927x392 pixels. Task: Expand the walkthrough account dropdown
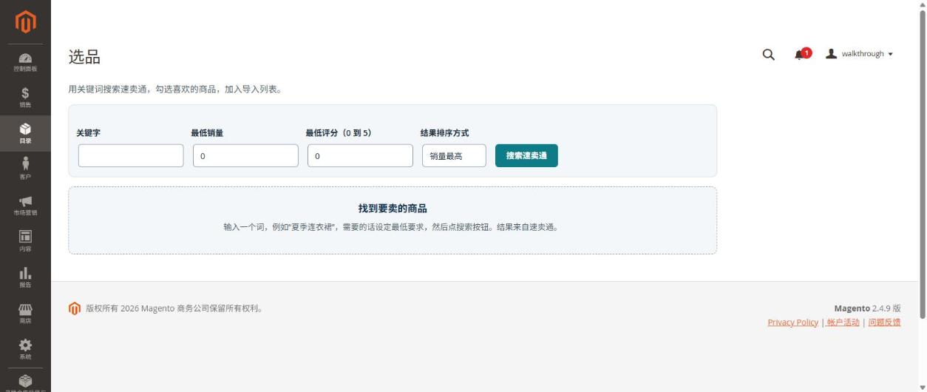[860, 54]
